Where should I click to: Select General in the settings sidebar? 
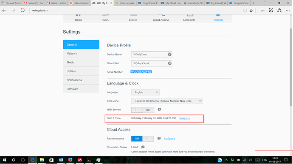coord(81,45)
